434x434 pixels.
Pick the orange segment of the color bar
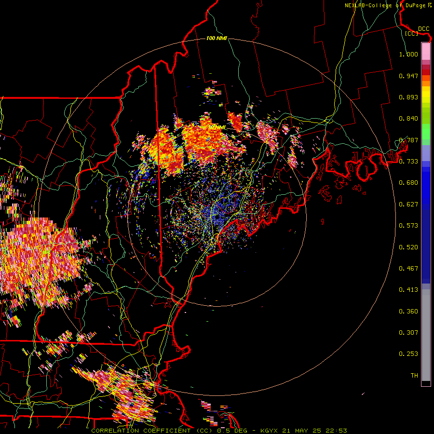[426, 83]
